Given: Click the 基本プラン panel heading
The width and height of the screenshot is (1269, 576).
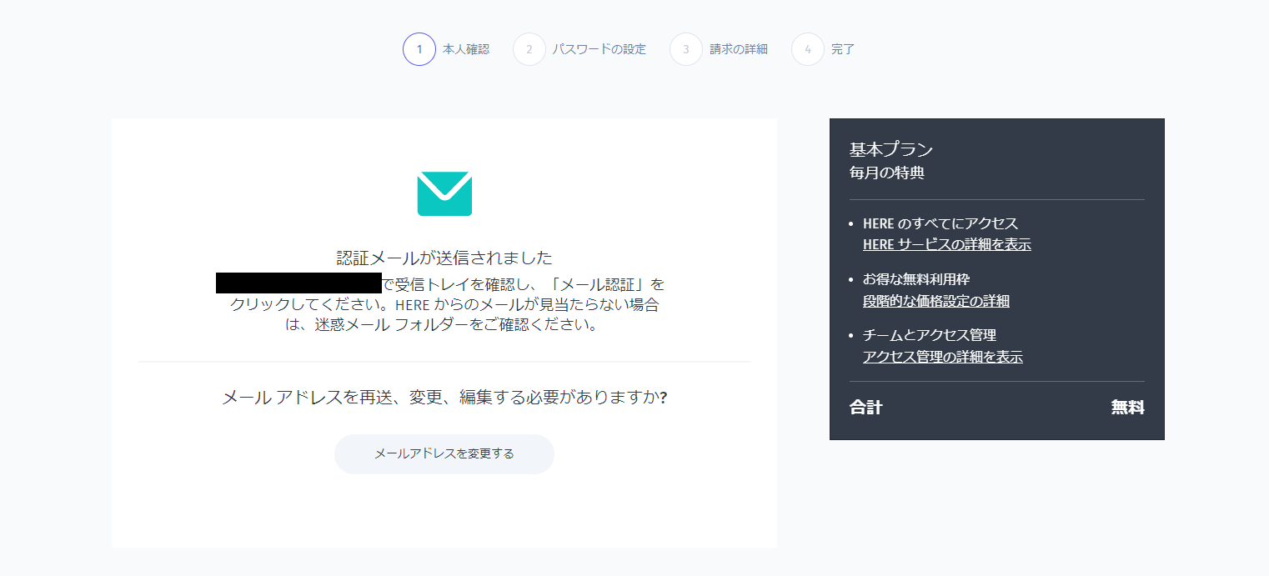Looking at the screenshot, I should pyautogui.click(x=890, y=149).
